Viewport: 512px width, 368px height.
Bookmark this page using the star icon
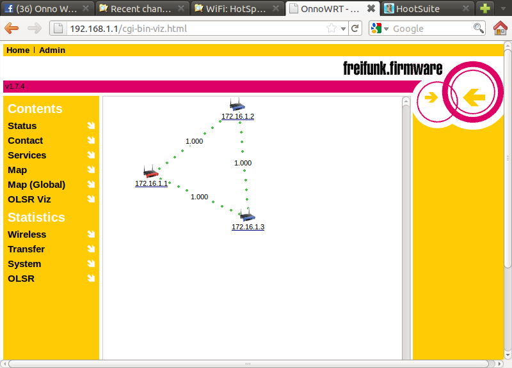click(332, 29)
